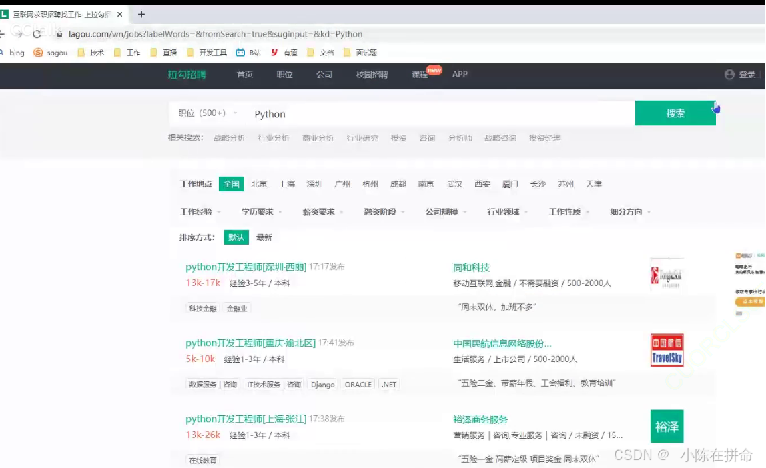
Task: Click the Django skill tag
Action: click(x=322, y=385)
